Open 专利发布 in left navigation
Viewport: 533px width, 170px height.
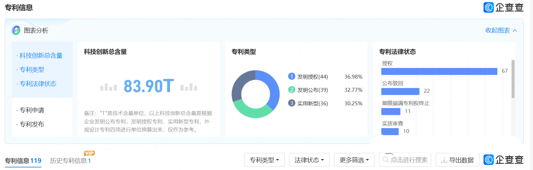click(x=32, y=124)
